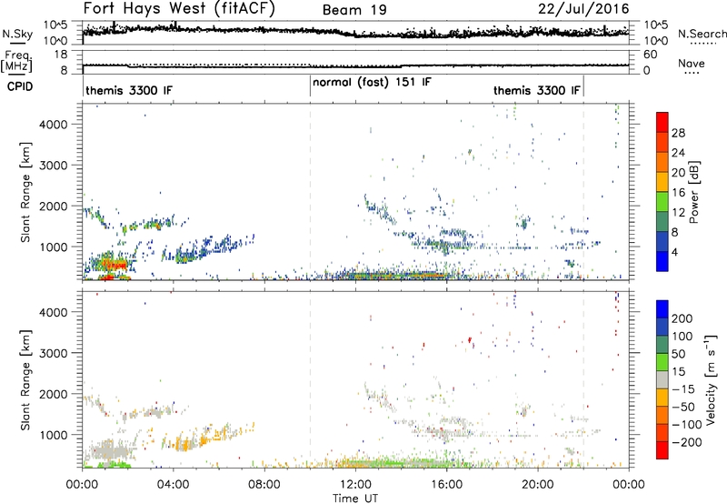727x504 pixels.
Task: Pick the red top segment of Power colorbar
Action: pyautogui.click(x=662, y=122)
